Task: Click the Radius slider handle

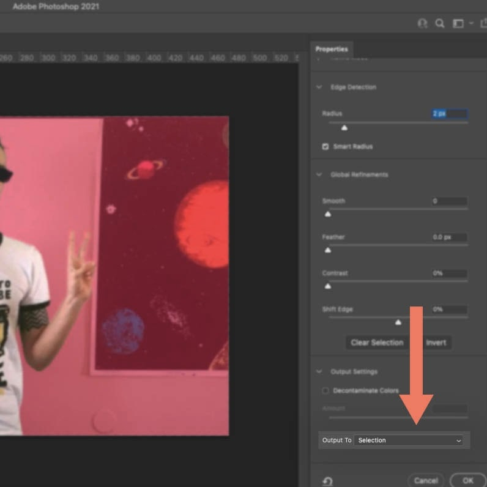Action: [x=344, y=127]
